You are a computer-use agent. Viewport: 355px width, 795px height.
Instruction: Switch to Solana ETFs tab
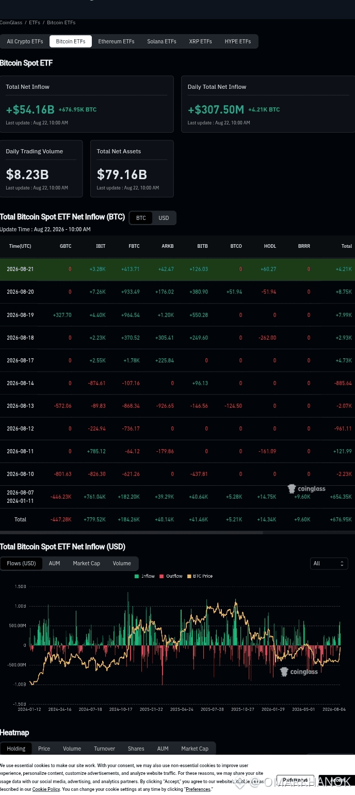point(162,41)
